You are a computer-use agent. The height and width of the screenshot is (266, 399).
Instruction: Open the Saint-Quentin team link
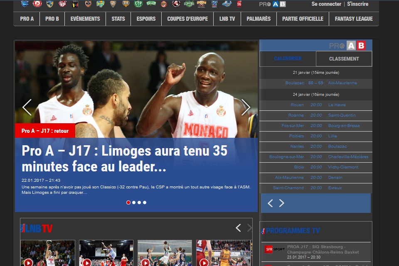[342, 115]
